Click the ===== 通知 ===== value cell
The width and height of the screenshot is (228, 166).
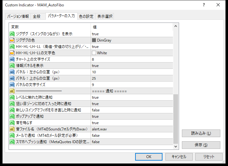tap(132, 91)
